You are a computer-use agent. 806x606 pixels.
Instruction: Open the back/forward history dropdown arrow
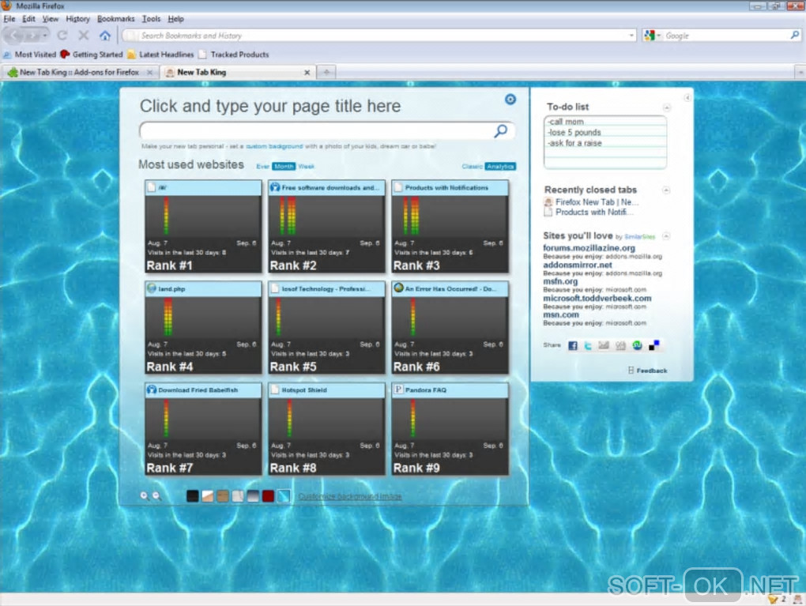click(45, 36)
